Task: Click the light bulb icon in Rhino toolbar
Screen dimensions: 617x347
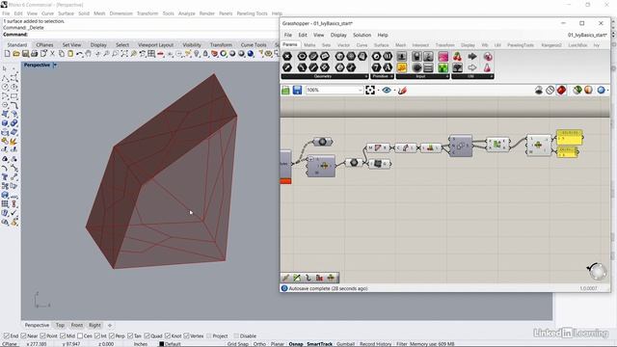Action: (197, 54)
